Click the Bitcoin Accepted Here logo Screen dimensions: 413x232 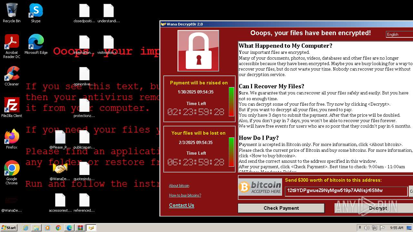(x=260, y=187)
